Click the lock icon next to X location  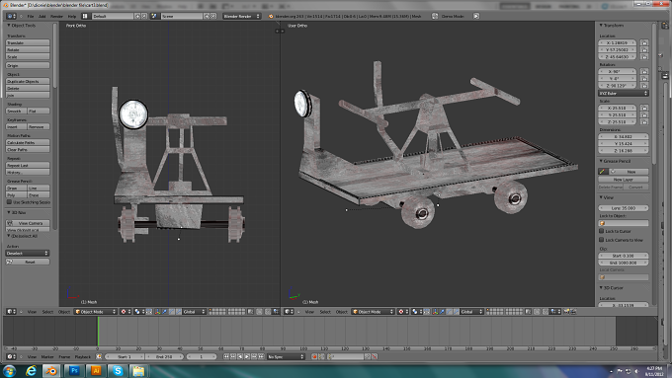[x=644, y=42]
